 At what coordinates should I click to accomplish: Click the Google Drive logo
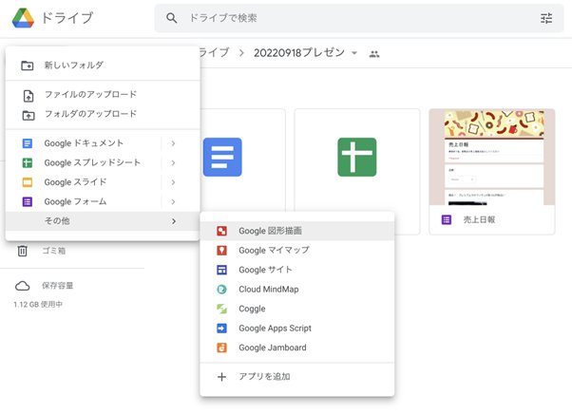23,18
